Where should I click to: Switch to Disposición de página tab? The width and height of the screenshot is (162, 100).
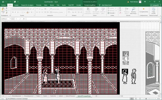[x=27, y=5]
